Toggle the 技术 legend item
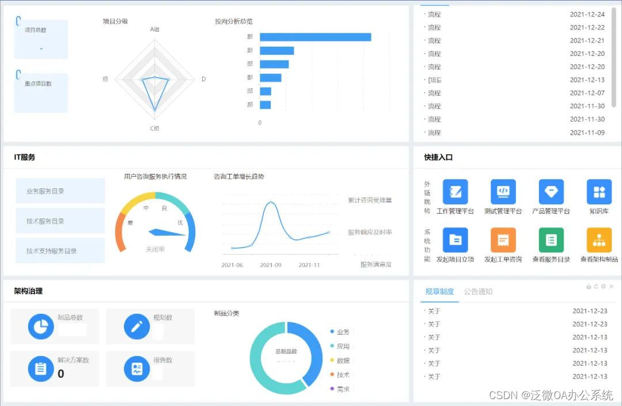 coord(340,375)
